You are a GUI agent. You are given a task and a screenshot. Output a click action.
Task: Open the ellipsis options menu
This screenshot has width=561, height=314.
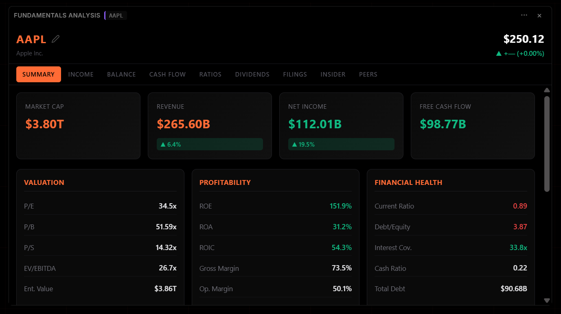click(524, 15)
